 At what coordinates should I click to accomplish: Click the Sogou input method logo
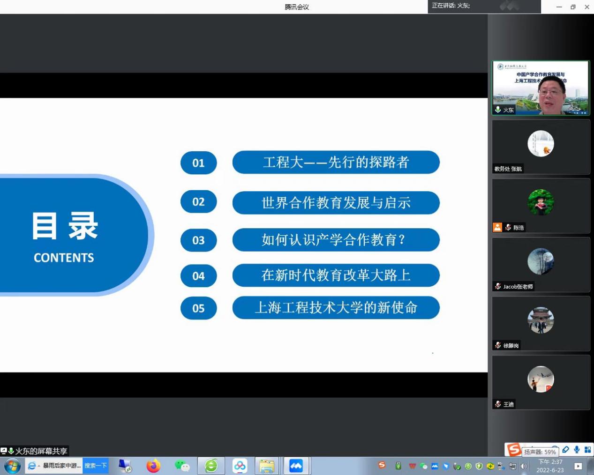(x=513, y=450)
